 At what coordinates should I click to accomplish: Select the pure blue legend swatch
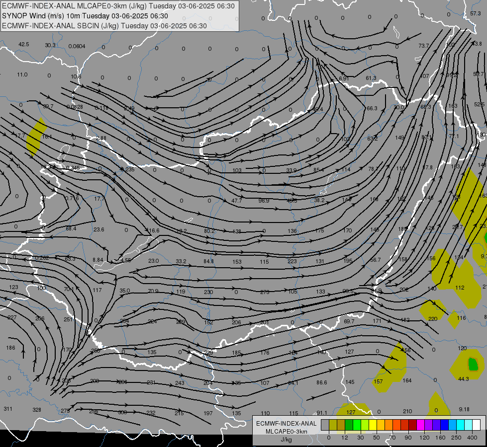(x=445, y=425)
